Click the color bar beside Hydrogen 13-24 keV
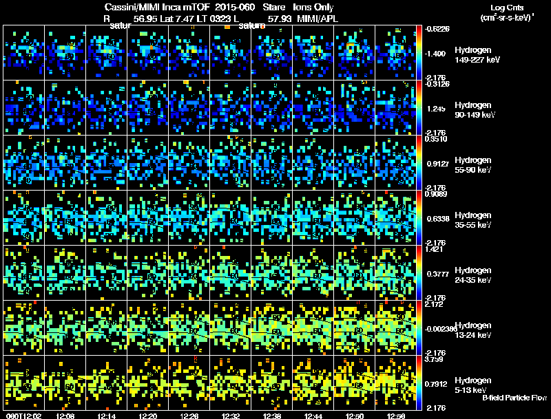 419,328
